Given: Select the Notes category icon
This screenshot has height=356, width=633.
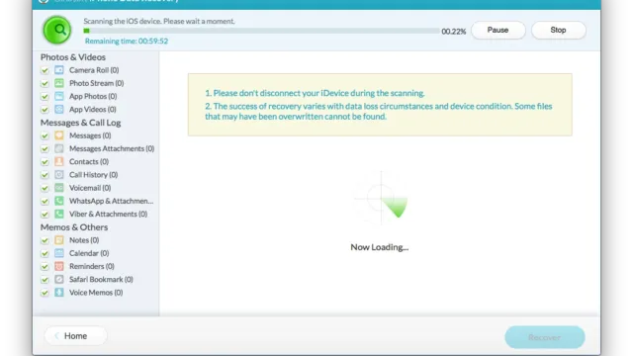Looking at the screenshot, I should [x=59, y=240].
